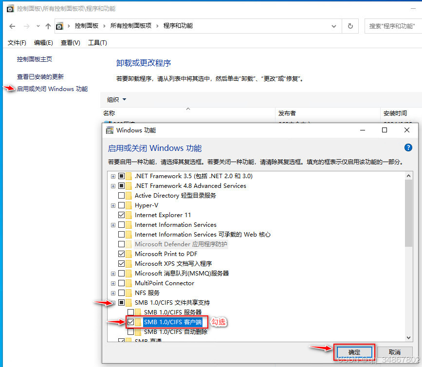
Task: Go up one level with up arrow
Action: pyautogui.click(x=48, y=26)
